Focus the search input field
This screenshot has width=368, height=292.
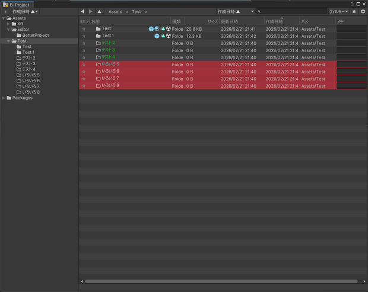(291, 11)
